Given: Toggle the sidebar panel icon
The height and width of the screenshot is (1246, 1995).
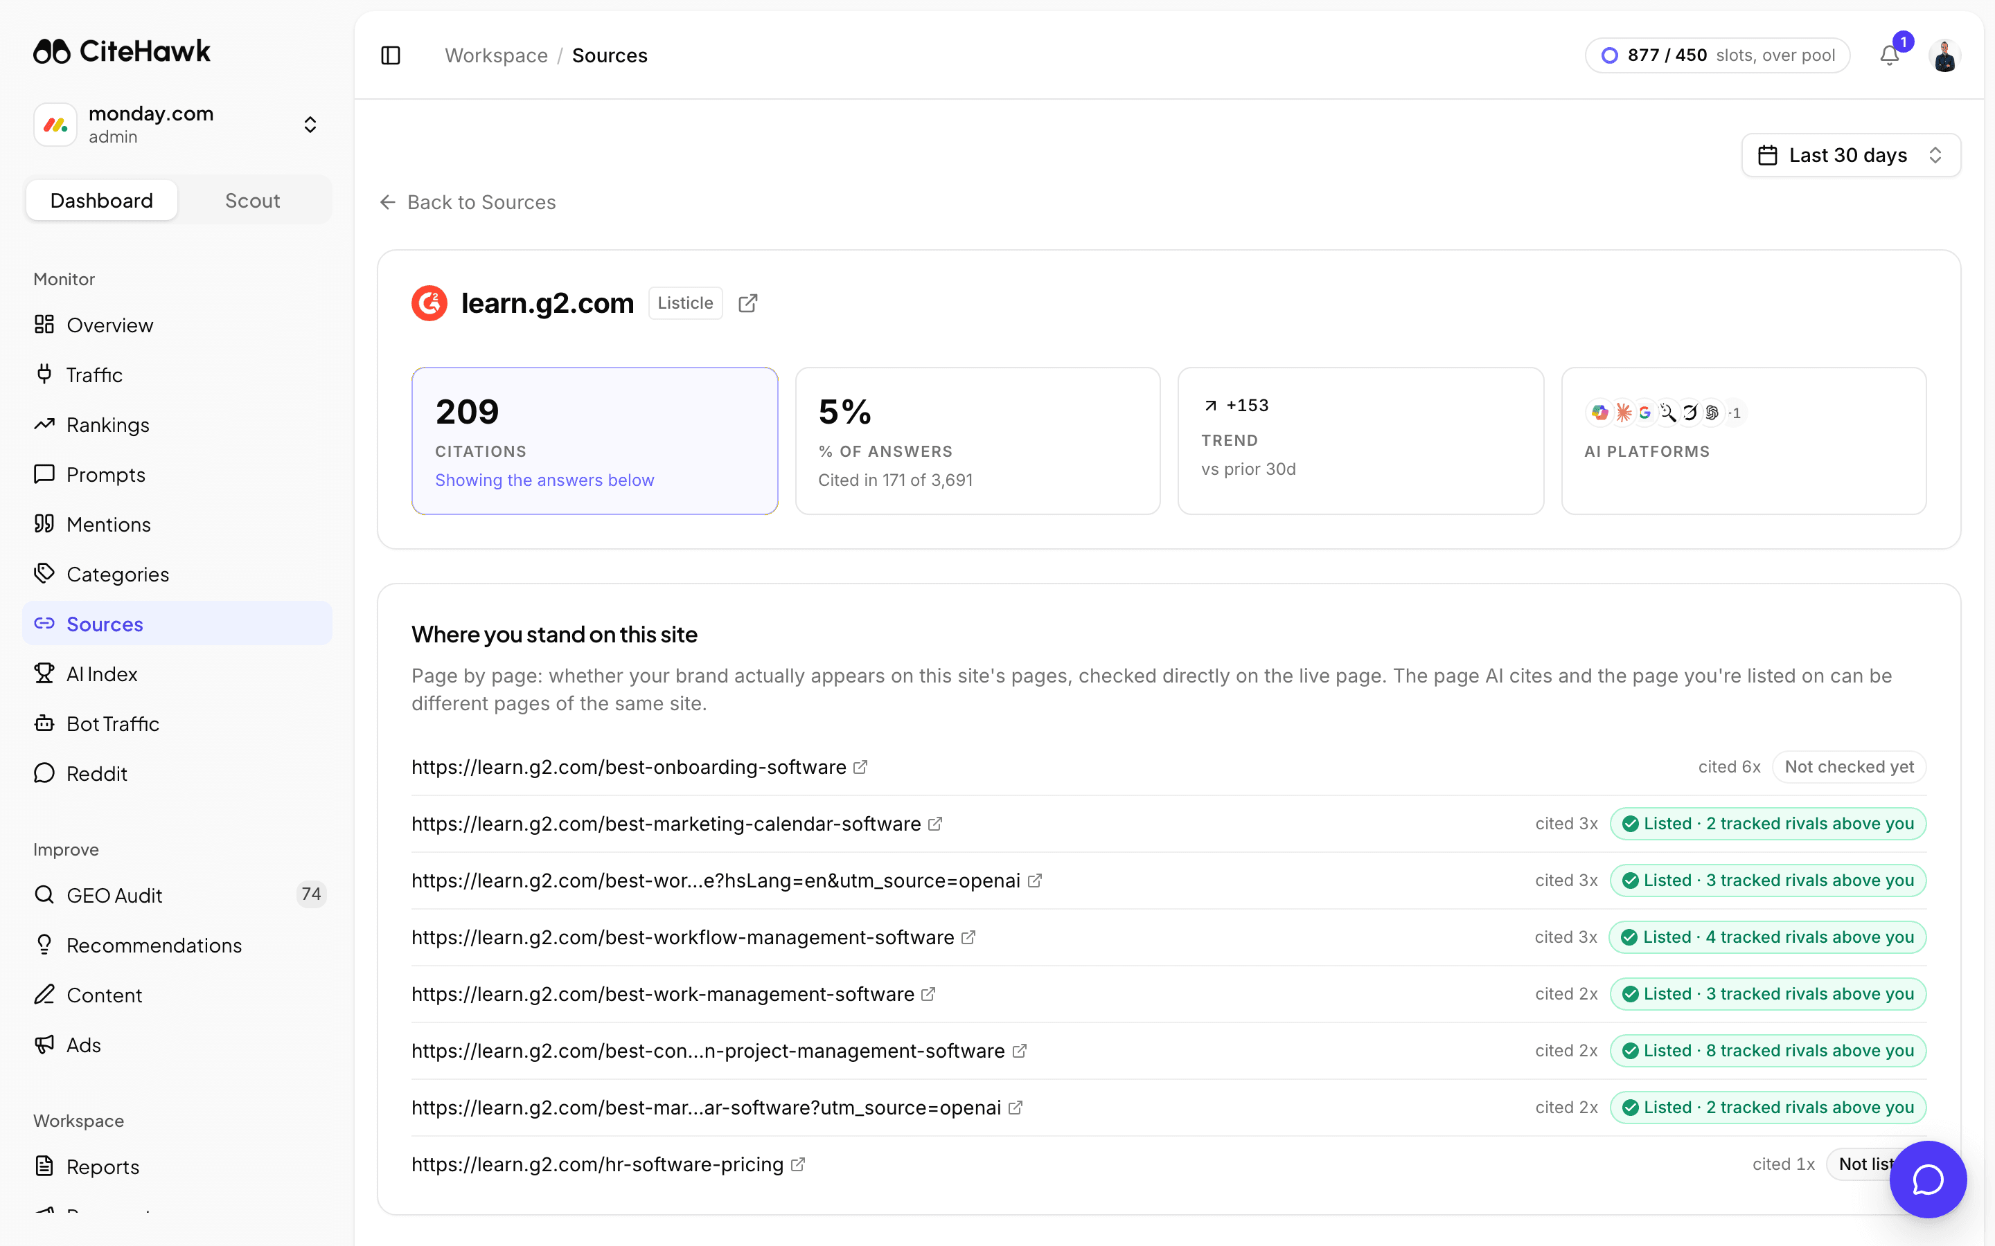Looking at the screenshot, I should point(391,55).
